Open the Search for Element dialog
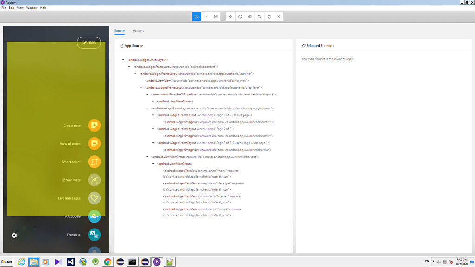This screenshot has width=475, height=267. pos(259,16)
